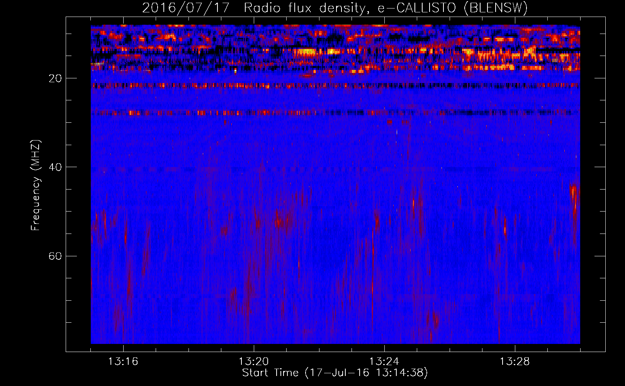
Task: Click the '20' frequency tick label
Action: tap(55, 78)
